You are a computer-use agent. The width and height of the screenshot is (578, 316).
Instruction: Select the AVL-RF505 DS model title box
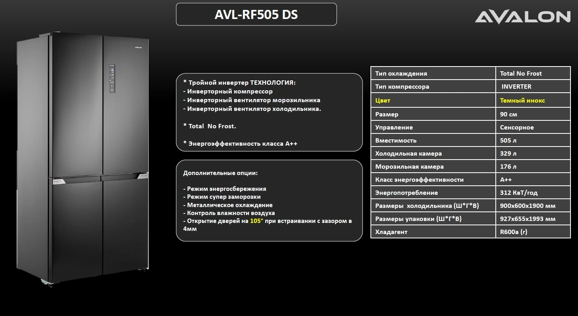click(x=256, y=15)
